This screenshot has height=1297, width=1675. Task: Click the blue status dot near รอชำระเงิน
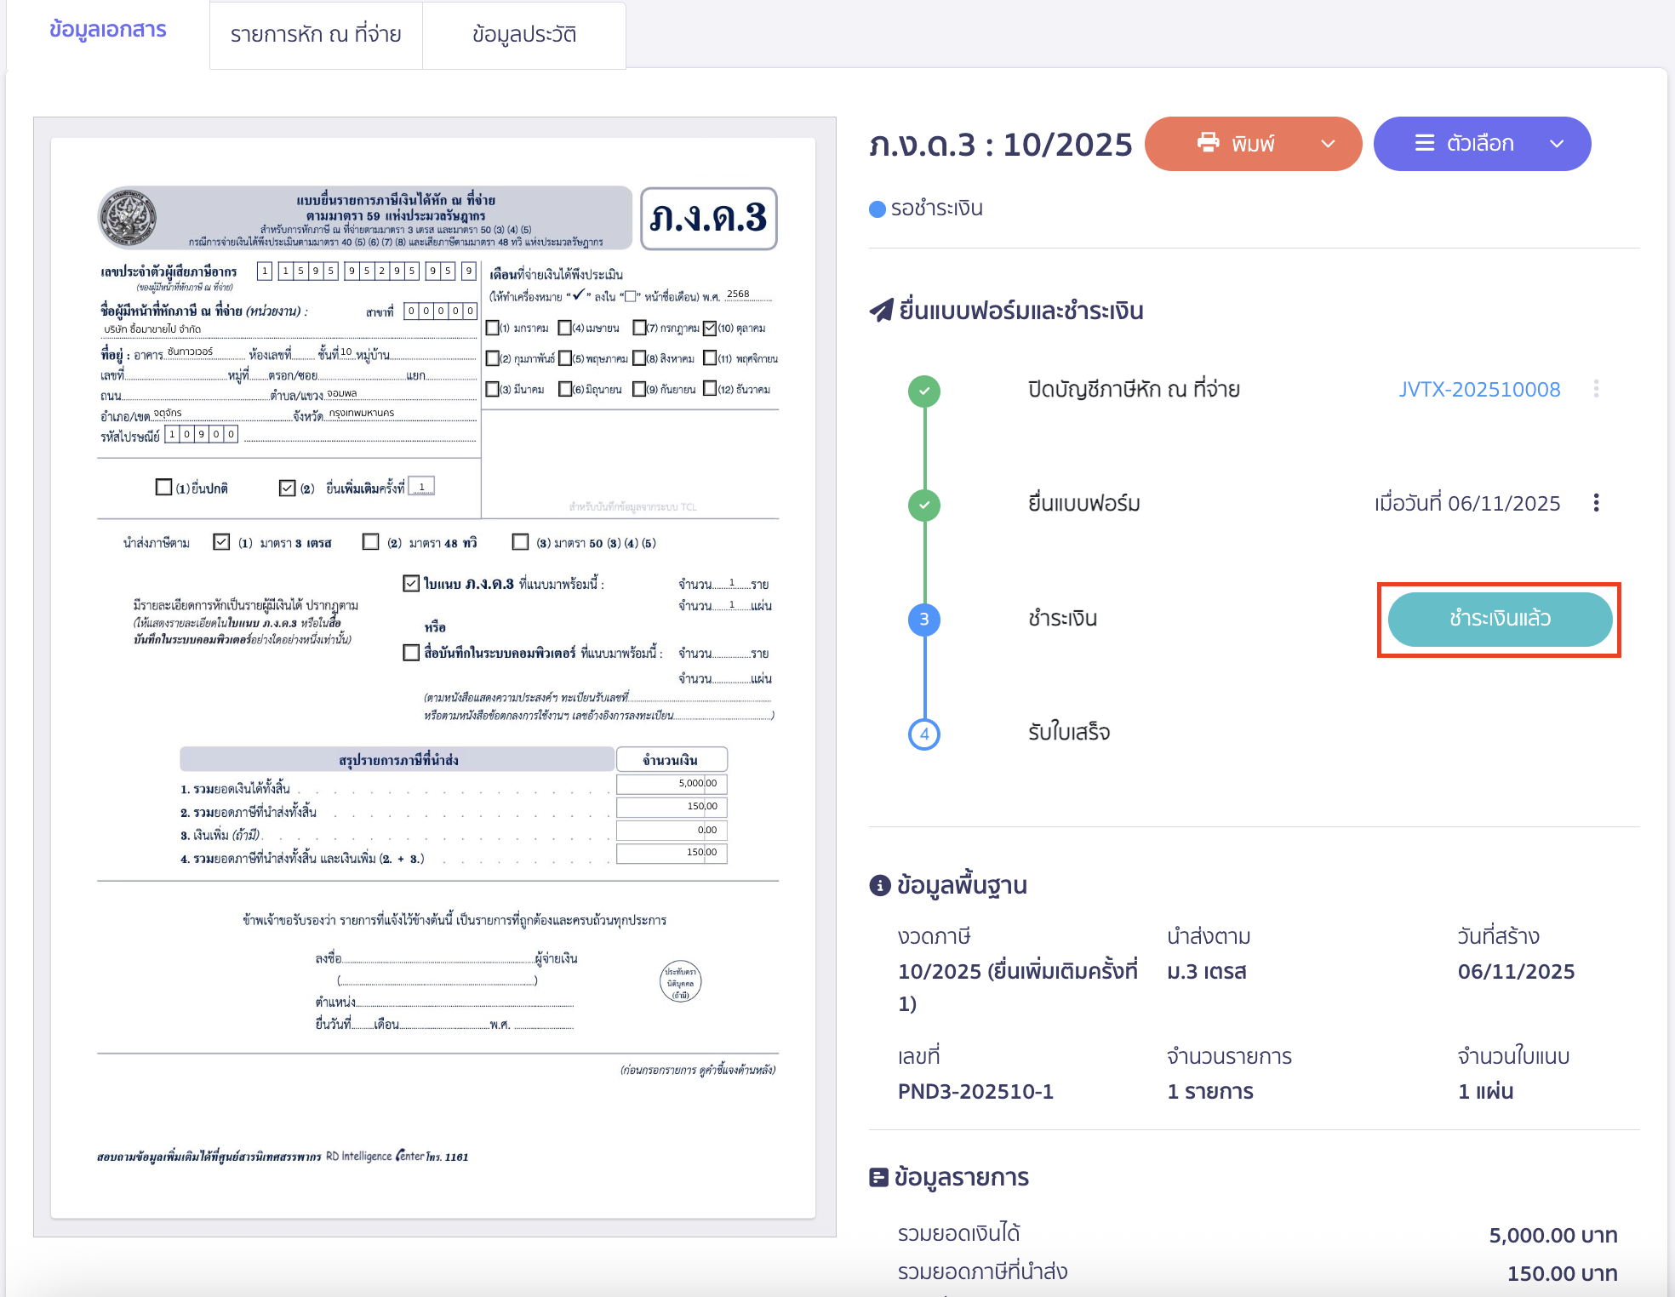click(876, 207)
